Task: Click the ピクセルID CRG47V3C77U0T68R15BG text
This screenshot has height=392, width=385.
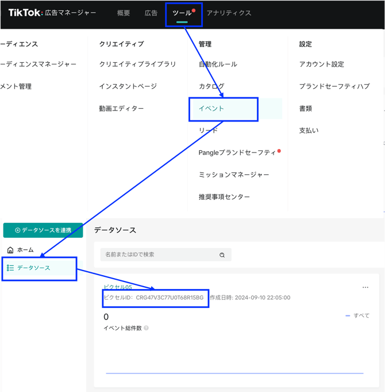Action: [153, 298]
